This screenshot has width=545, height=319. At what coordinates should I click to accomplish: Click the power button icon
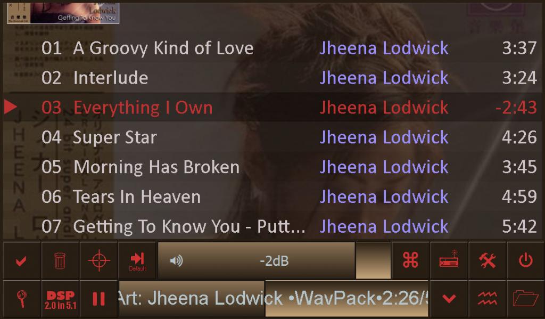(525, 260)
